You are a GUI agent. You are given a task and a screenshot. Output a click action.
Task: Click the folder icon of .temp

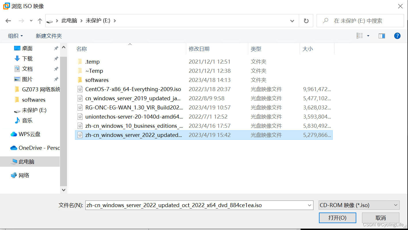80,62
